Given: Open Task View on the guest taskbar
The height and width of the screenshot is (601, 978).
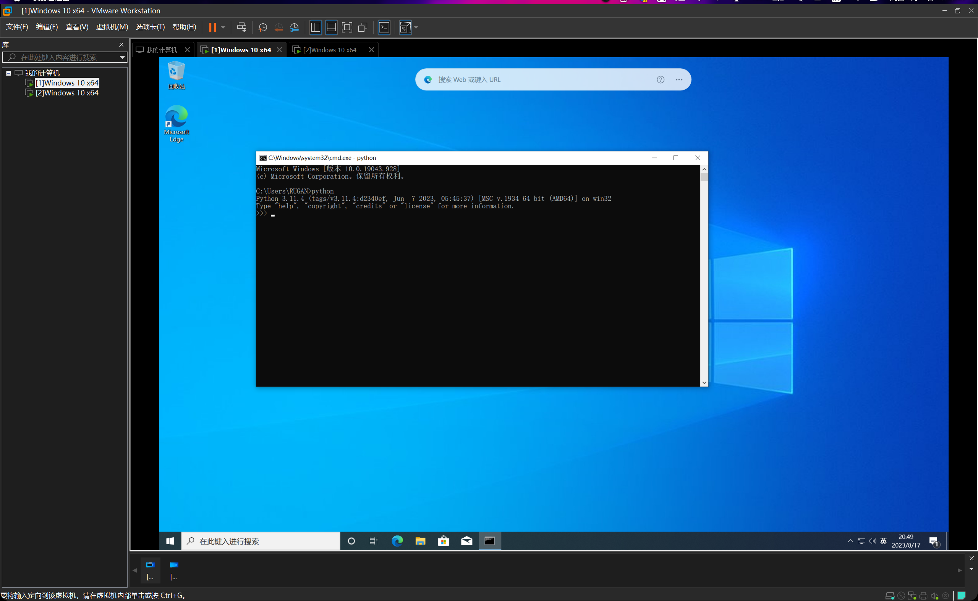Looking at the screenshot, I should click(374, 541).
